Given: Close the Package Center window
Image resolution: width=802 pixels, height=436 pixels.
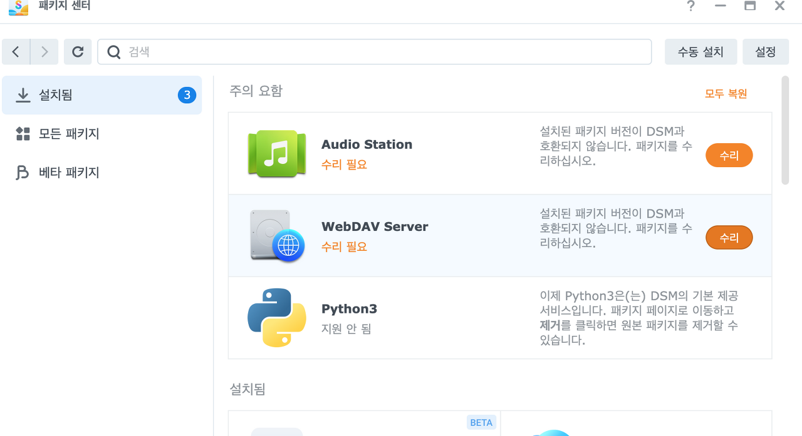Looking at the screenshot, I should 779,6.
